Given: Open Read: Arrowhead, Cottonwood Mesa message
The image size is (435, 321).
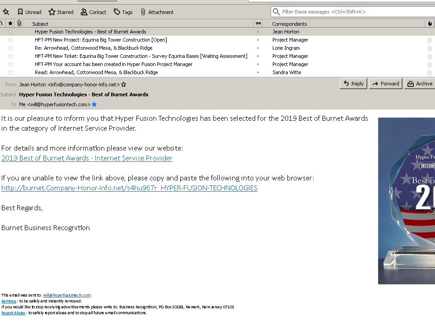Looking at the screenshot, I should tap(96, 72).
